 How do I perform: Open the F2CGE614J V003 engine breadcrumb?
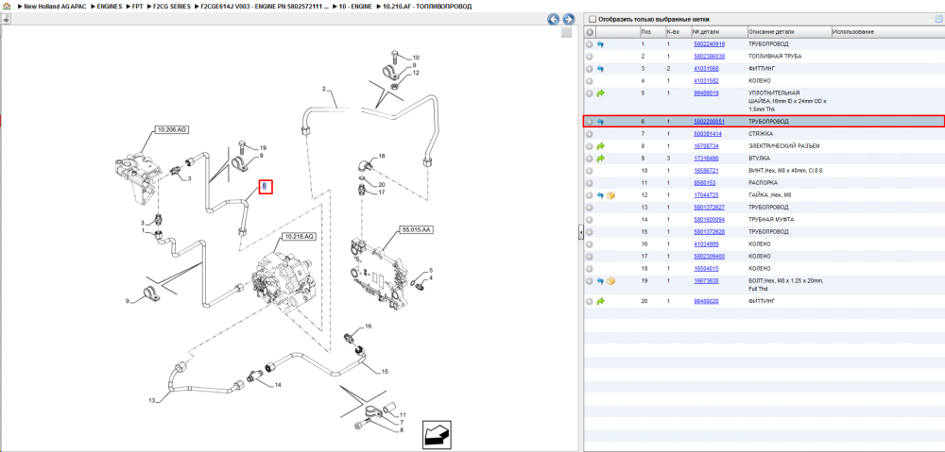coord(265,6)
